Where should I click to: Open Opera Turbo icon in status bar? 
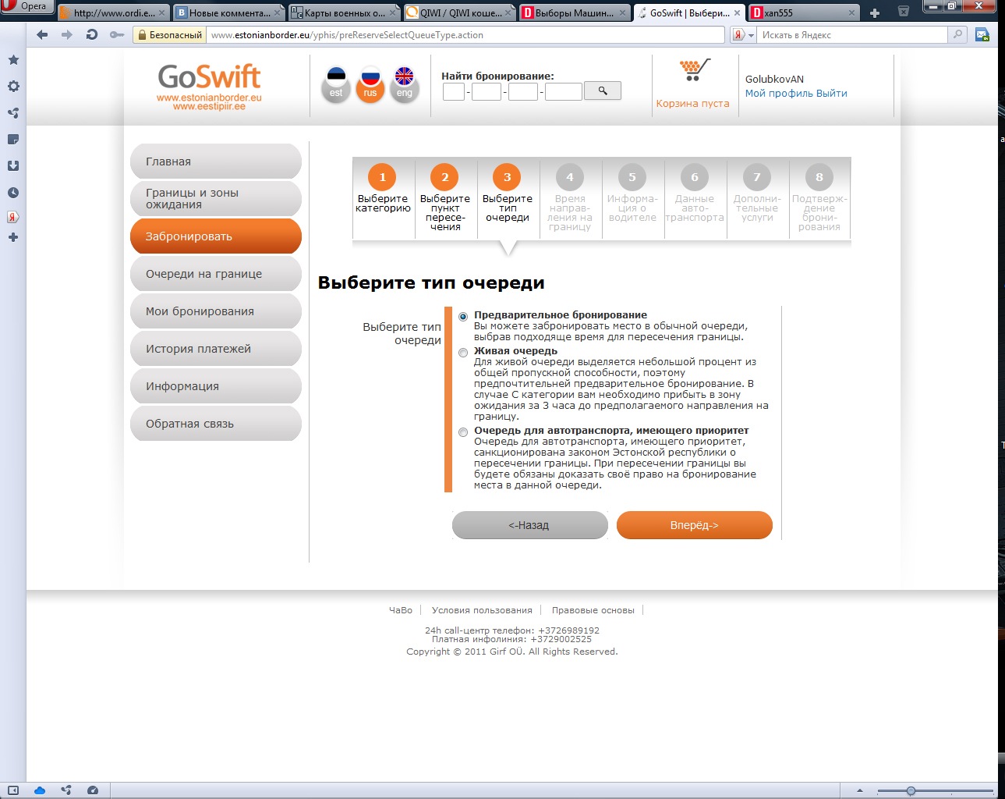(x=93, y=790)
